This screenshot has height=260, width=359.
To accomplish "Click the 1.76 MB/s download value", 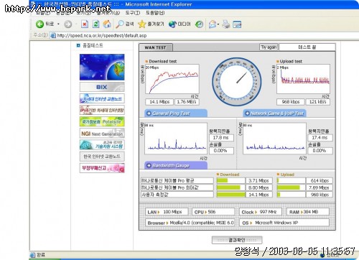I will pos(187,102).
